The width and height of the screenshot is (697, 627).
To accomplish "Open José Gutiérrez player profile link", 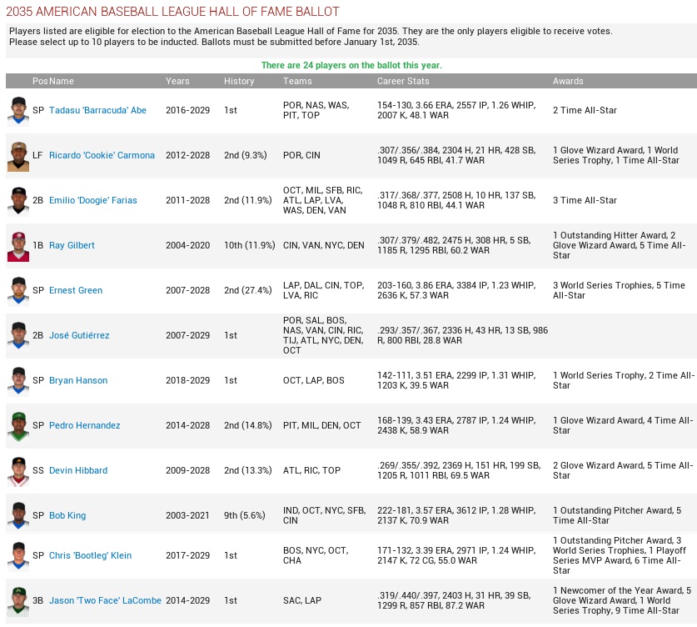I will [x=79, y=336].
